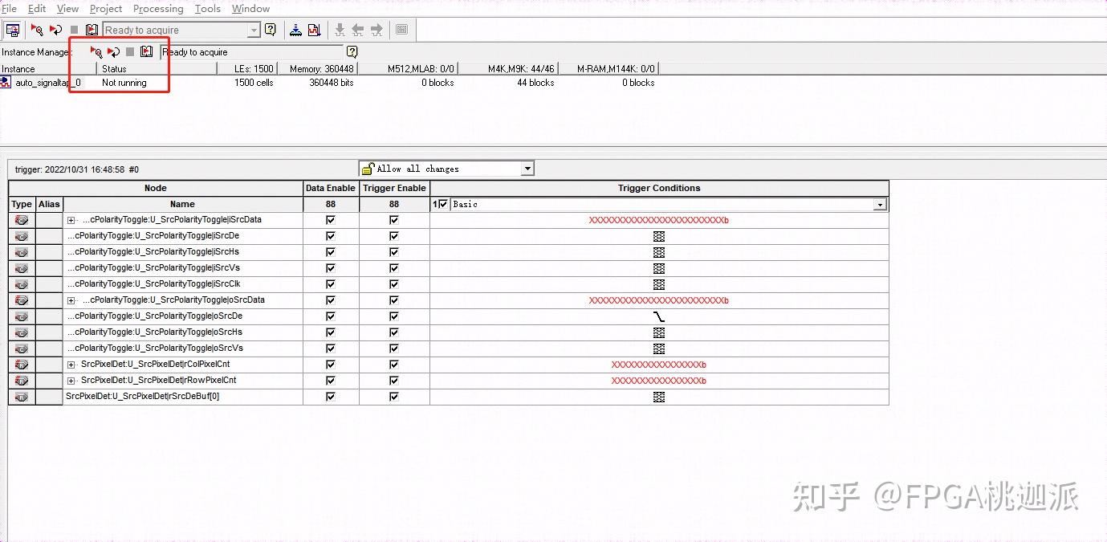This screenshot has width=1107, height=542.
Task: Open the Window menu
Action: (250, 8)
